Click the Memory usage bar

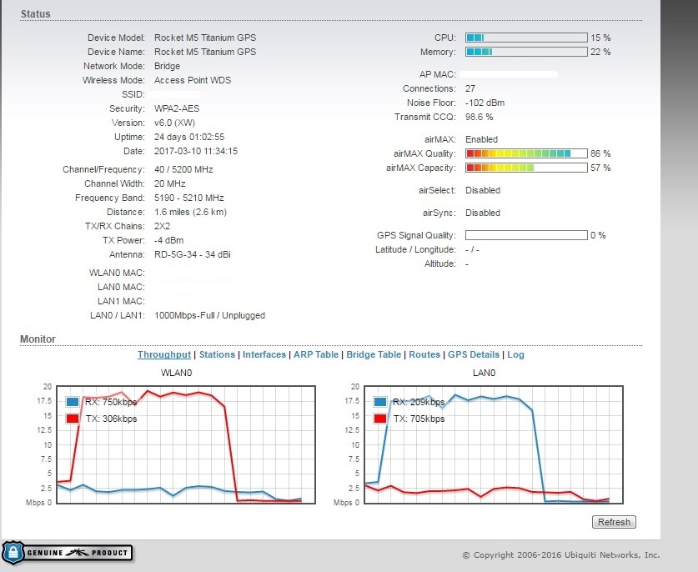coord(526,52)
